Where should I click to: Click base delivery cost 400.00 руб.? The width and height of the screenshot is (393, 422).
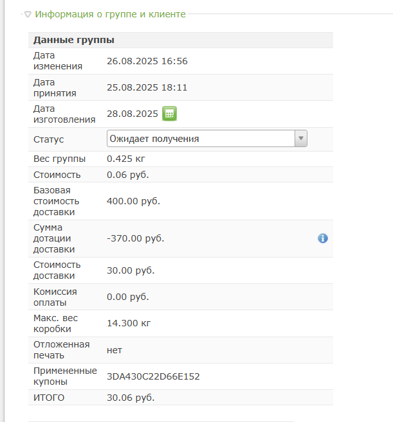(x=133, y=201)
